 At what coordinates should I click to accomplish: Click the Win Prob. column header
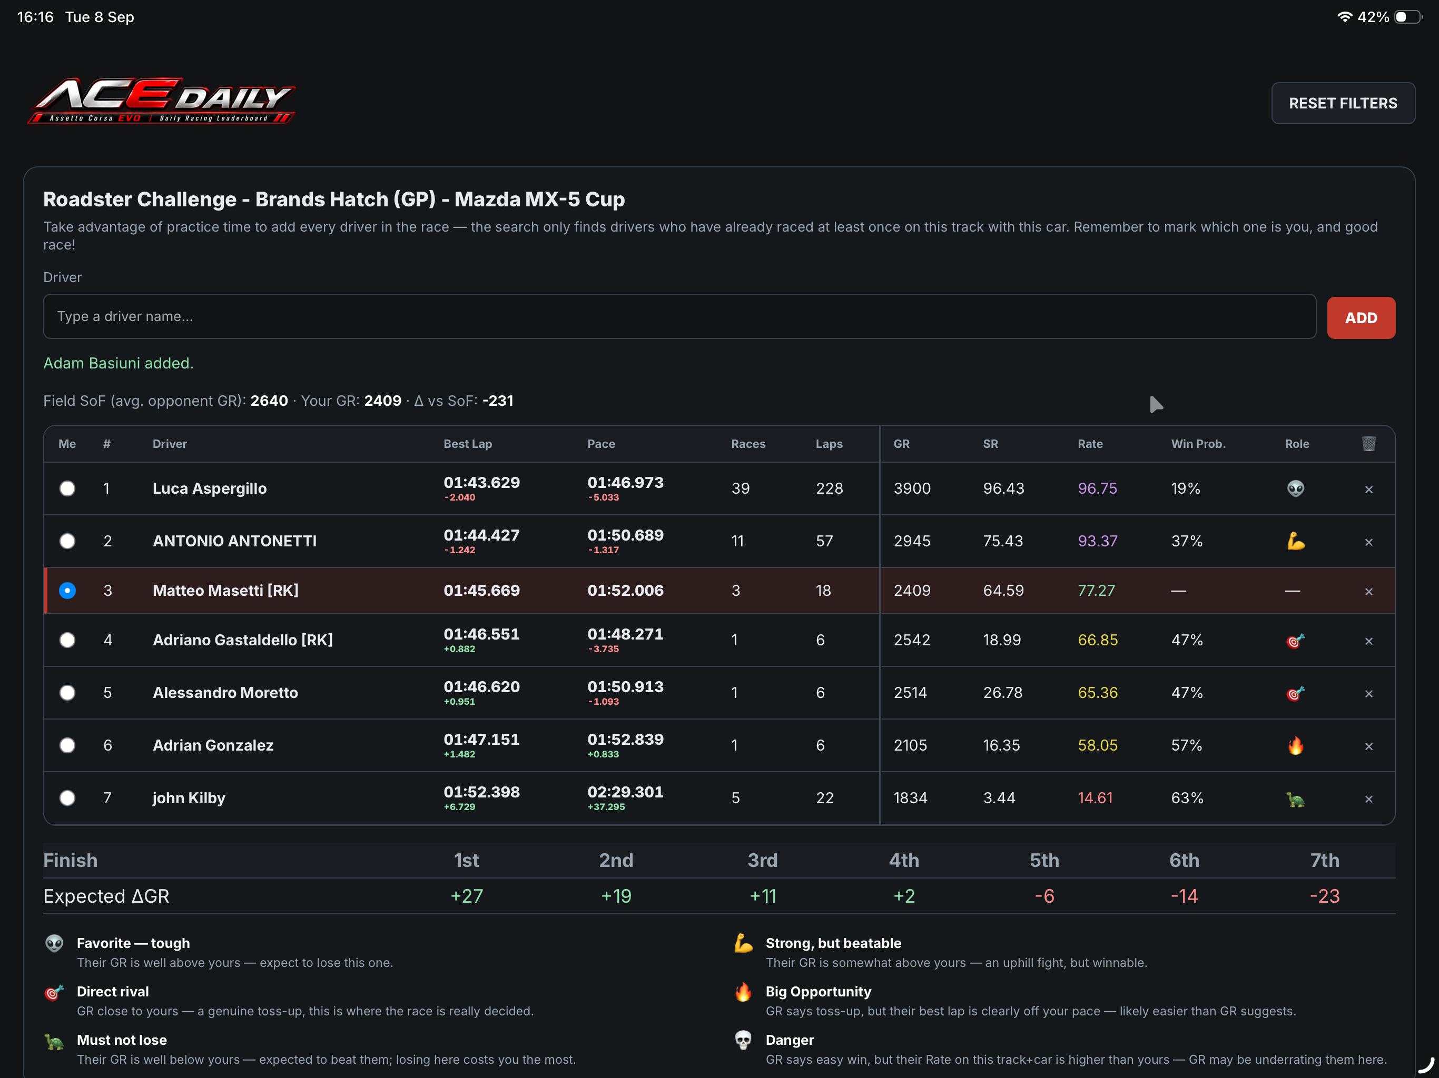[x=1198, y=444]
